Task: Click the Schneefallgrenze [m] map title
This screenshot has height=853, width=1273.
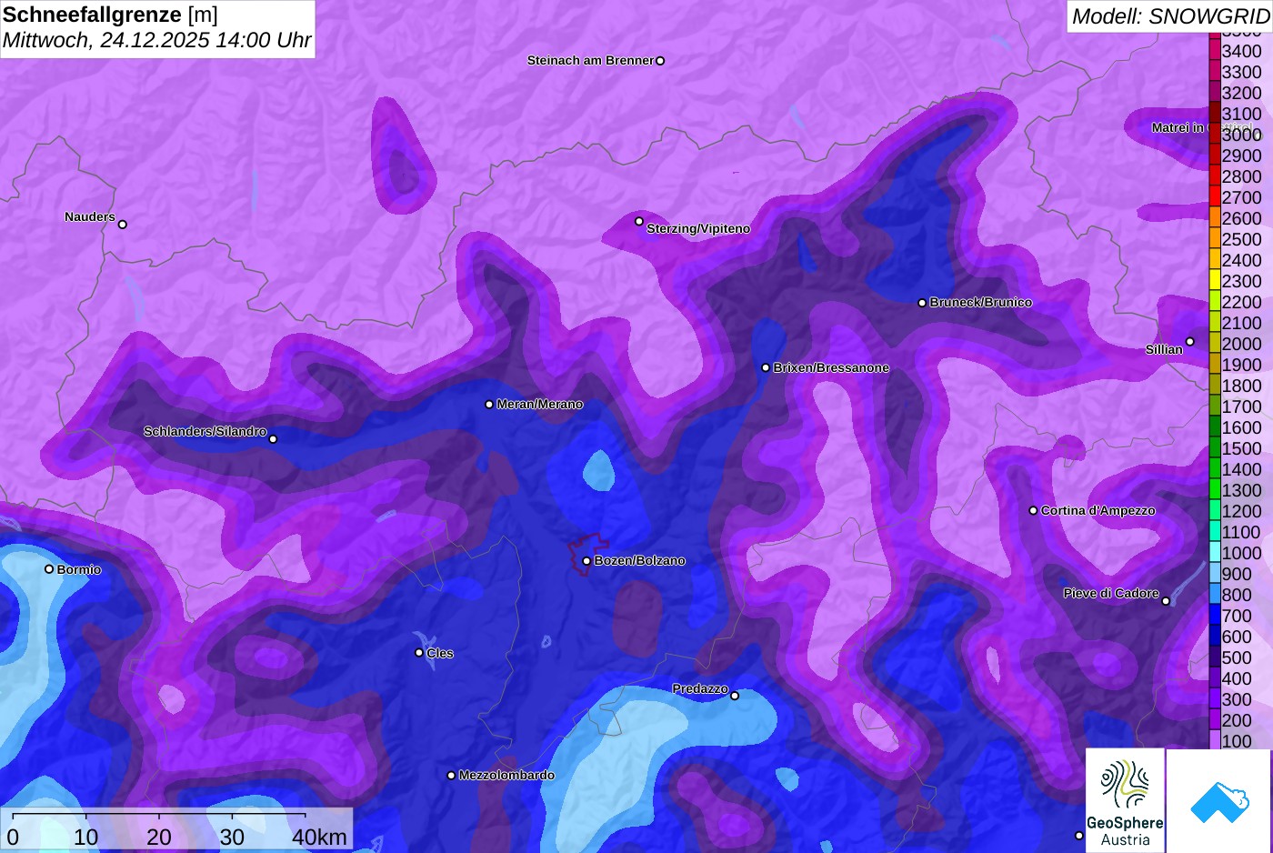Action: [x=110, y=15]
